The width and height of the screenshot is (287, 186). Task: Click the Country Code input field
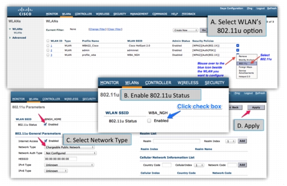pyautogui.click(x=166, y=165)
